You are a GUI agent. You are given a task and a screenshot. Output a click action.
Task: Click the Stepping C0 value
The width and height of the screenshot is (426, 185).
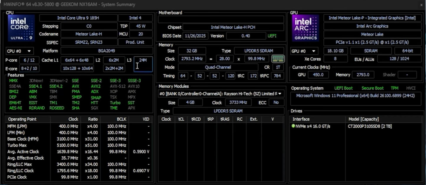coord(89,26)
